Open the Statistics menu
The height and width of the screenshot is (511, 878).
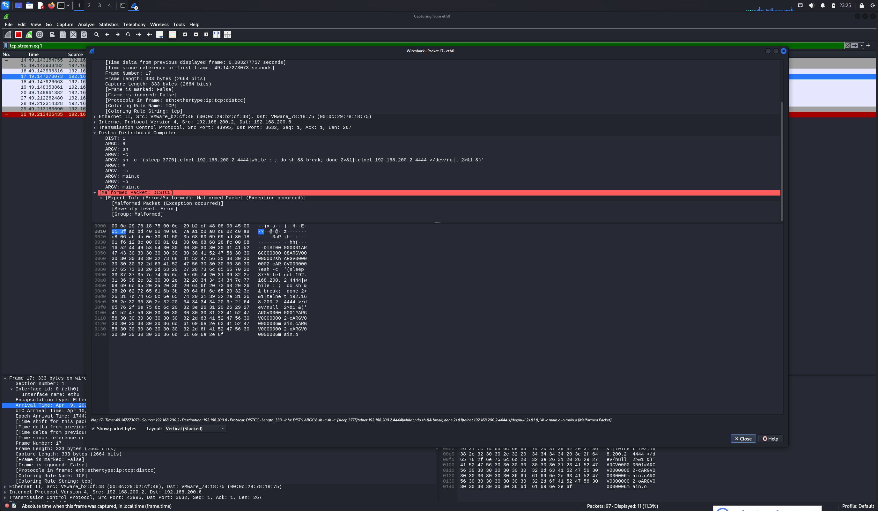[x=108, y=24]
